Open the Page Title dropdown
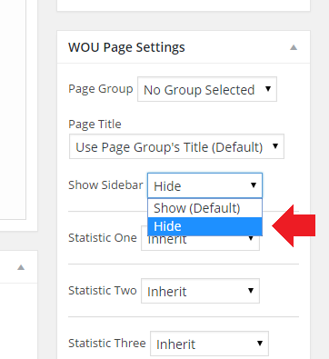Image resolution: width=329 pixels, height=359 pixels. [x=176, y=146]
